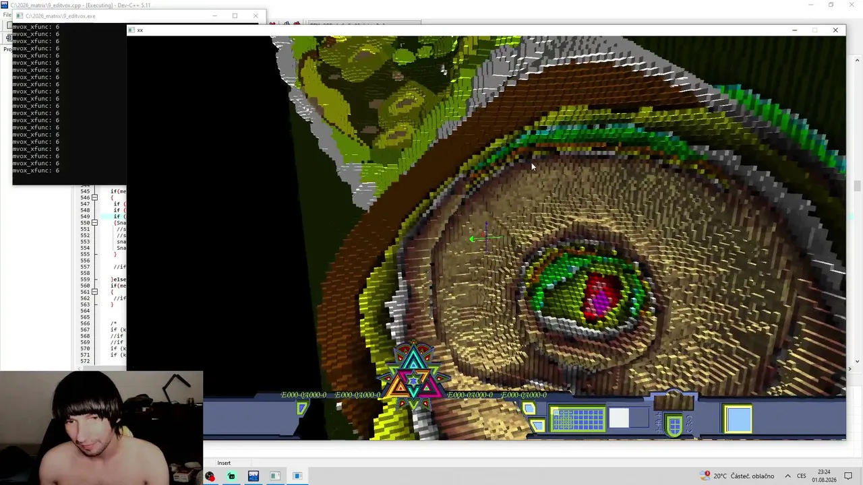Open the red-dot recording app on taskbar

tap(210, 476)
